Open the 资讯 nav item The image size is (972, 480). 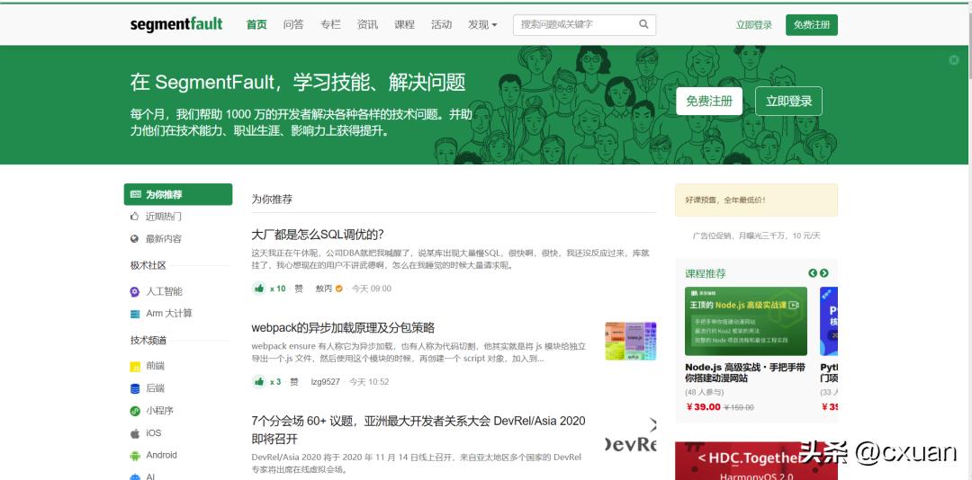coord(367,25)
